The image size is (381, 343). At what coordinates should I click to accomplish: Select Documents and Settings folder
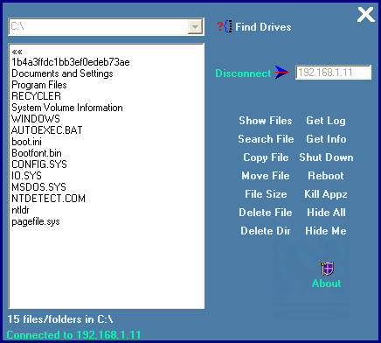point(62,73)
